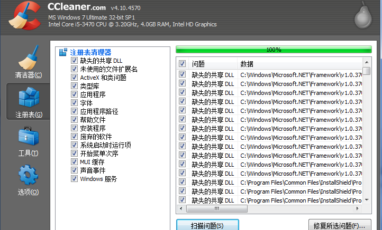Viewport: 382px width, 230px height.
Task: Toggle the Windows 服务 checkbox
Action: coord(74,179)
